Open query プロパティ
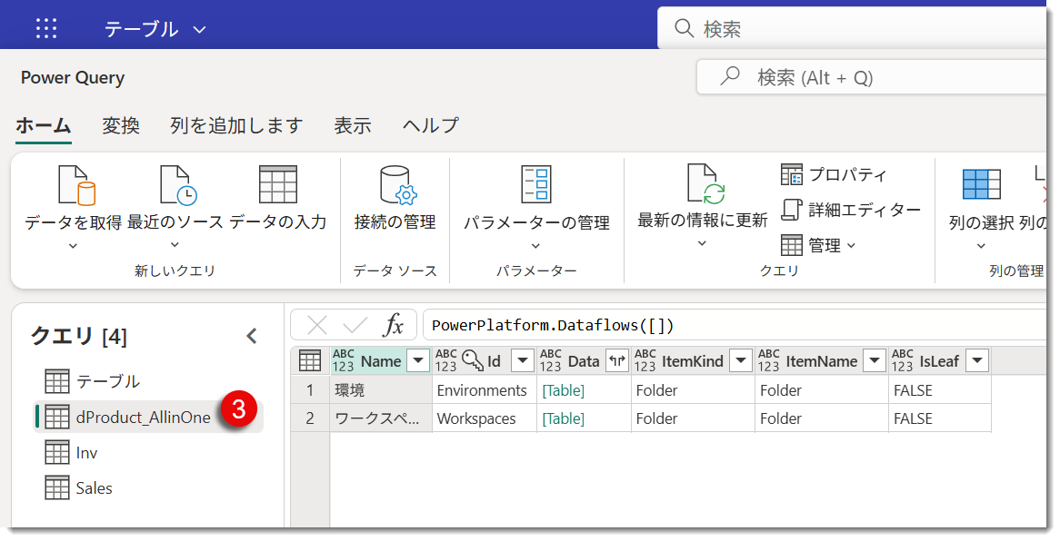1060x541 pixels. [834, 174]
